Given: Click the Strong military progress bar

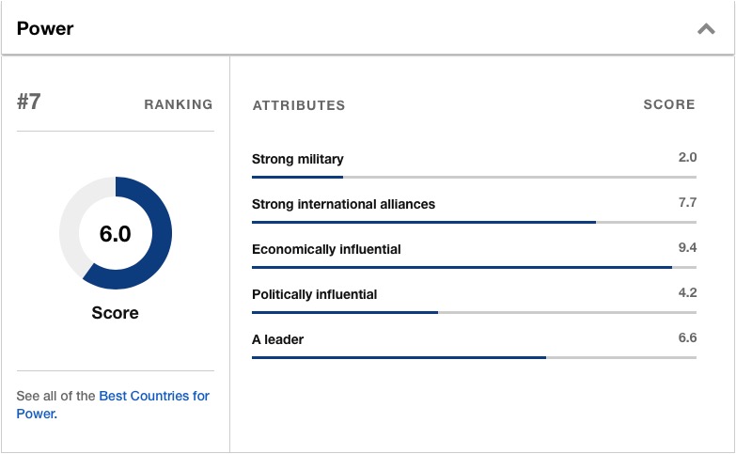Looking at the screenshot, I should click(474, 177).
